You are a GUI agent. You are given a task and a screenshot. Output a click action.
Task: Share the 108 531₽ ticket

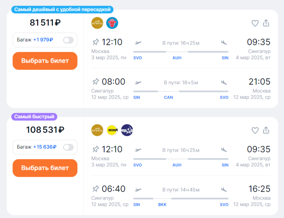click(x=266, y=130)
